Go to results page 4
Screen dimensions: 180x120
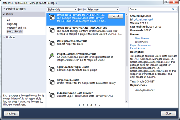(91, 105)
